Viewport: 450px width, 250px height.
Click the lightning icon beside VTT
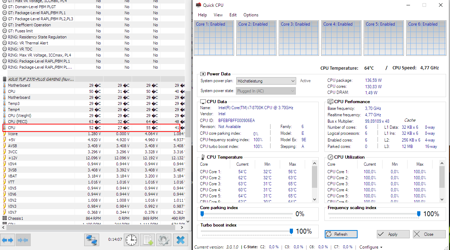[4, 182]
